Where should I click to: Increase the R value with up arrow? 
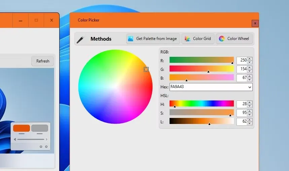pyautogui.click(x=250, y=59)
